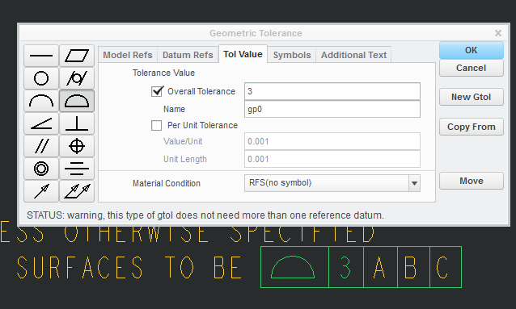Click the STATUS warning message text
Viewport: 516px width, 309px height.
pos(205,215)
